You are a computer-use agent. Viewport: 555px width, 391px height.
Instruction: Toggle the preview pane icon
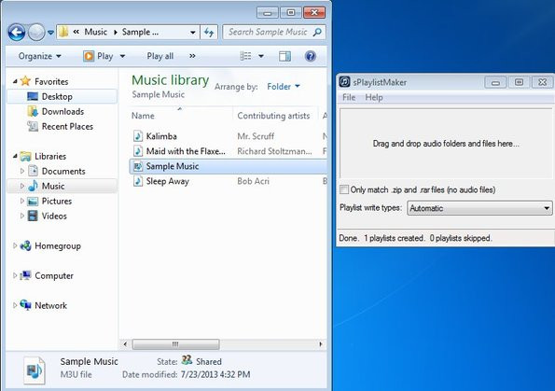point(284,56)
